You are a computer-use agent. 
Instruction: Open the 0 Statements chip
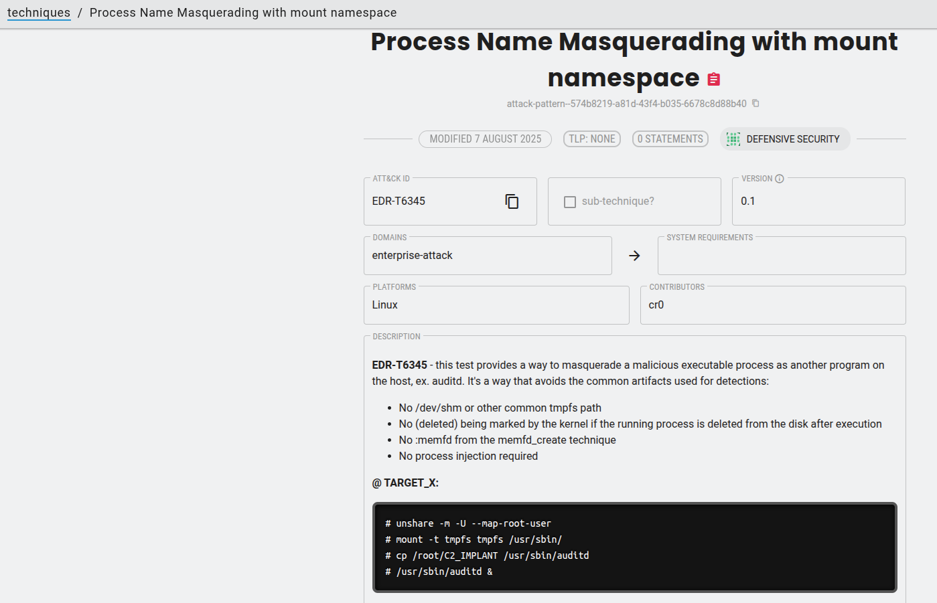pyautogui.click(x=670, y=139)
